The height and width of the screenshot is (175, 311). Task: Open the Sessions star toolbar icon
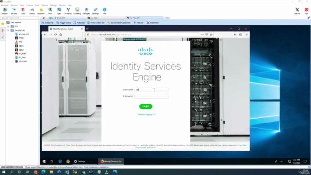41,11
